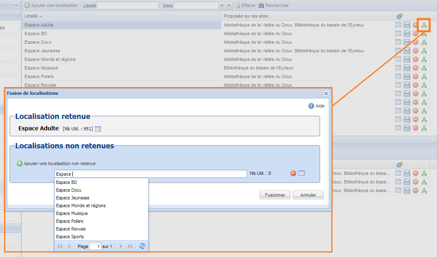Sort by the Libellé column header
This screenshot has width=438, height=257.
pos(31,16)
